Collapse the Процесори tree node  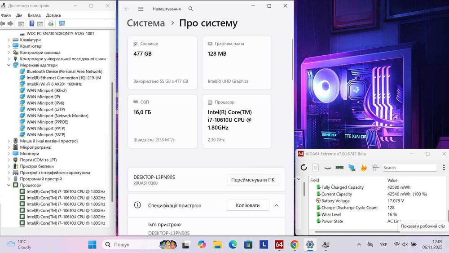(x=9, y=185)
